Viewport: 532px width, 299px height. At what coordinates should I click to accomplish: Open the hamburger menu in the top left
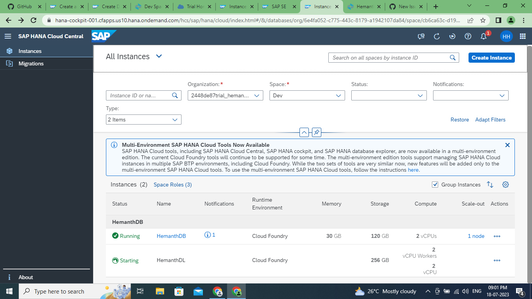8,36
